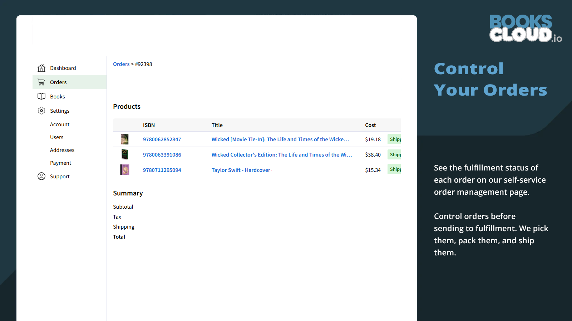Viewport: 572px width, 321px height.
Task: Open Wicked Collector's Edition title link
Action: click(282, 155)
